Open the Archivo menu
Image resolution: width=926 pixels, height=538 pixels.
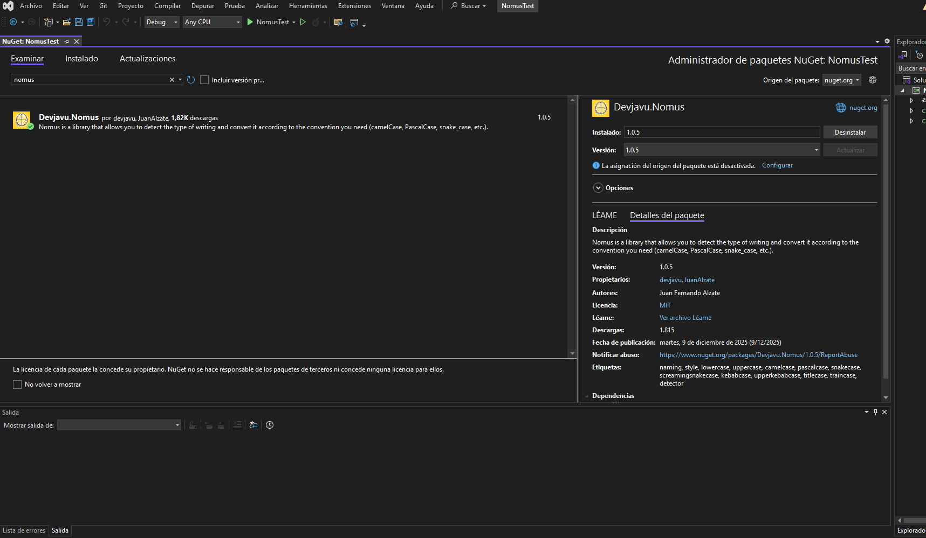tap(31, 6)
